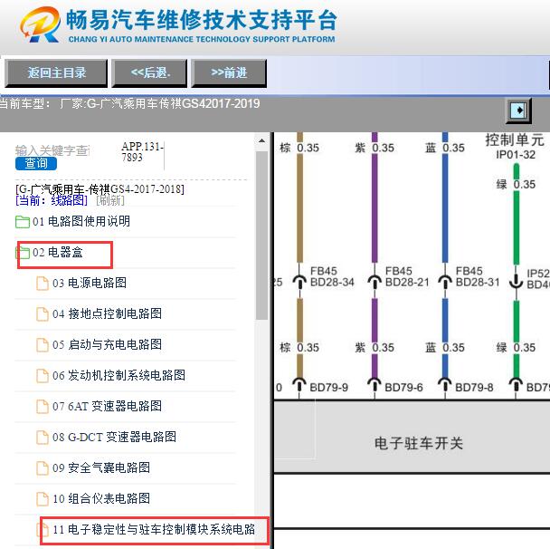Screen dimensions: 550x549
Task: Open 09 安全气囊电路图
Action: [101, 467]
